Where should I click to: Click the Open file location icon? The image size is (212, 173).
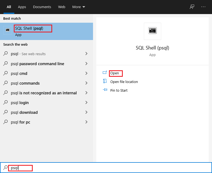[105, 81]
